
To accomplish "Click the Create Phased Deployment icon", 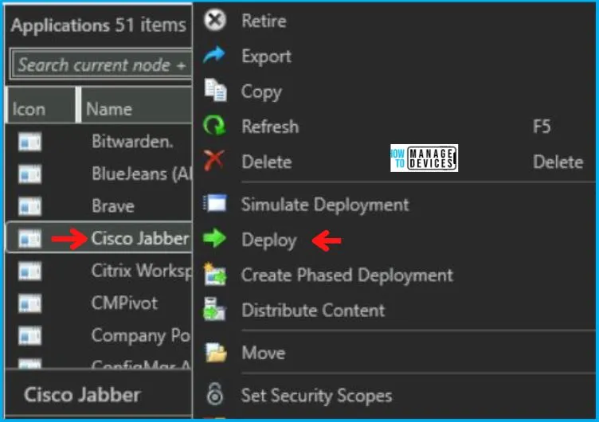I will [x=215, y=274].
